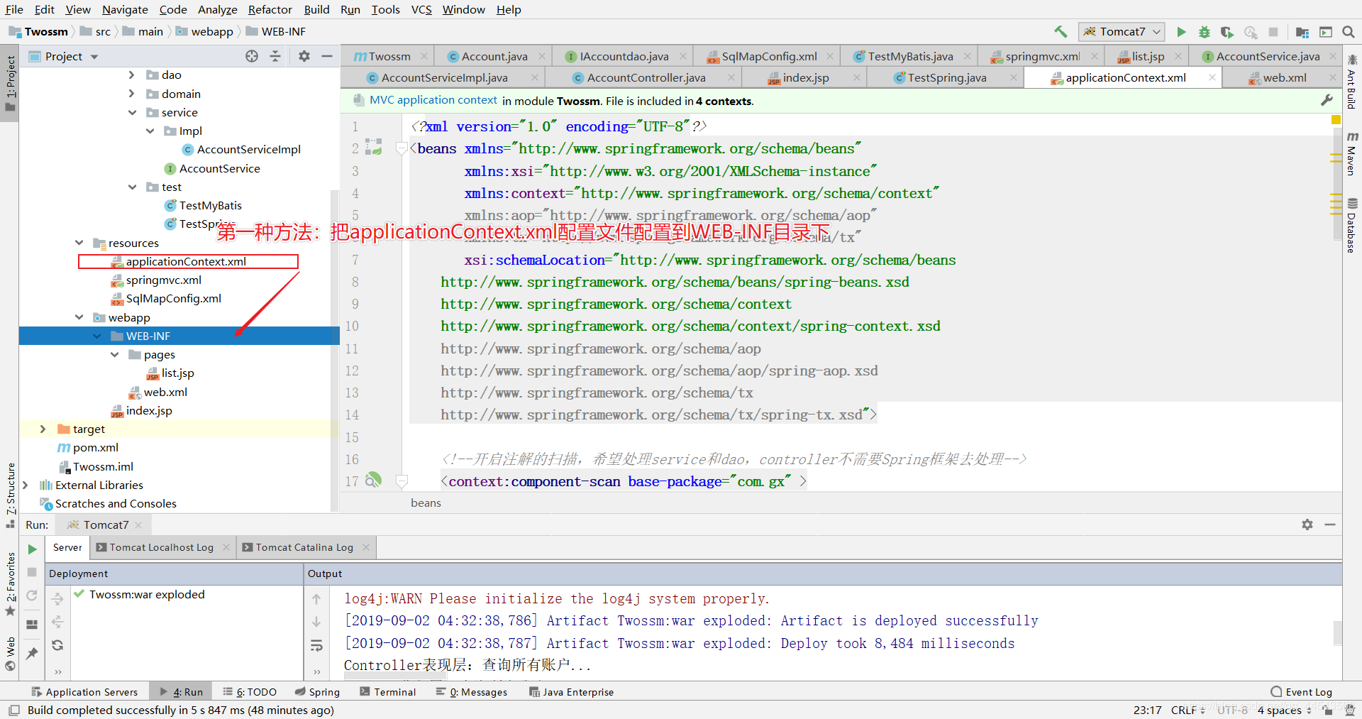Viewport: 1362px width, 719px height.
Task: Click the MVC application context link
Action: (433, 100)
